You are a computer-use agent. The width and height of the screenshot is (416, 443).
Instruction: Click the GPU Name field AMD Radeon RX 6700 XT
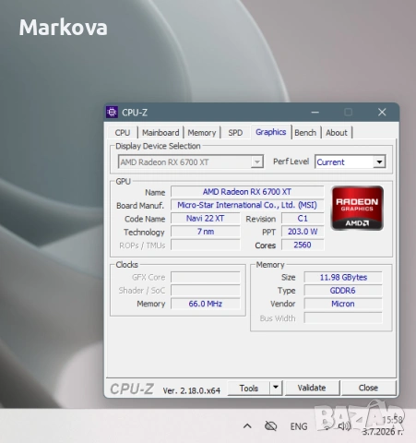coord(247,192)
